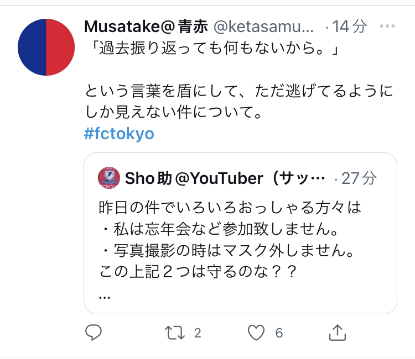This screenshot has height=359, width=415.
Task: Click the #fctokyo hashtag link
Action: point(119,134)
